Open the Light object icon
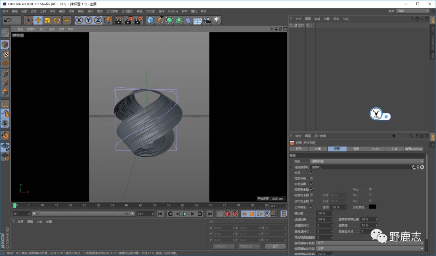The image size is (436, 256). [x=217, y=20]
